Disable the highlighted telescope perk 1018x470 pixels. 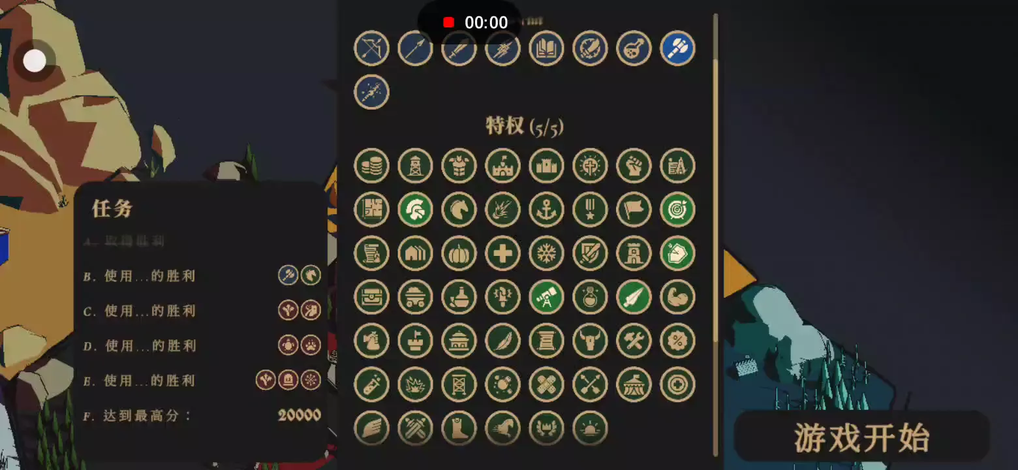pyautogui.click(x=546, y=297)
